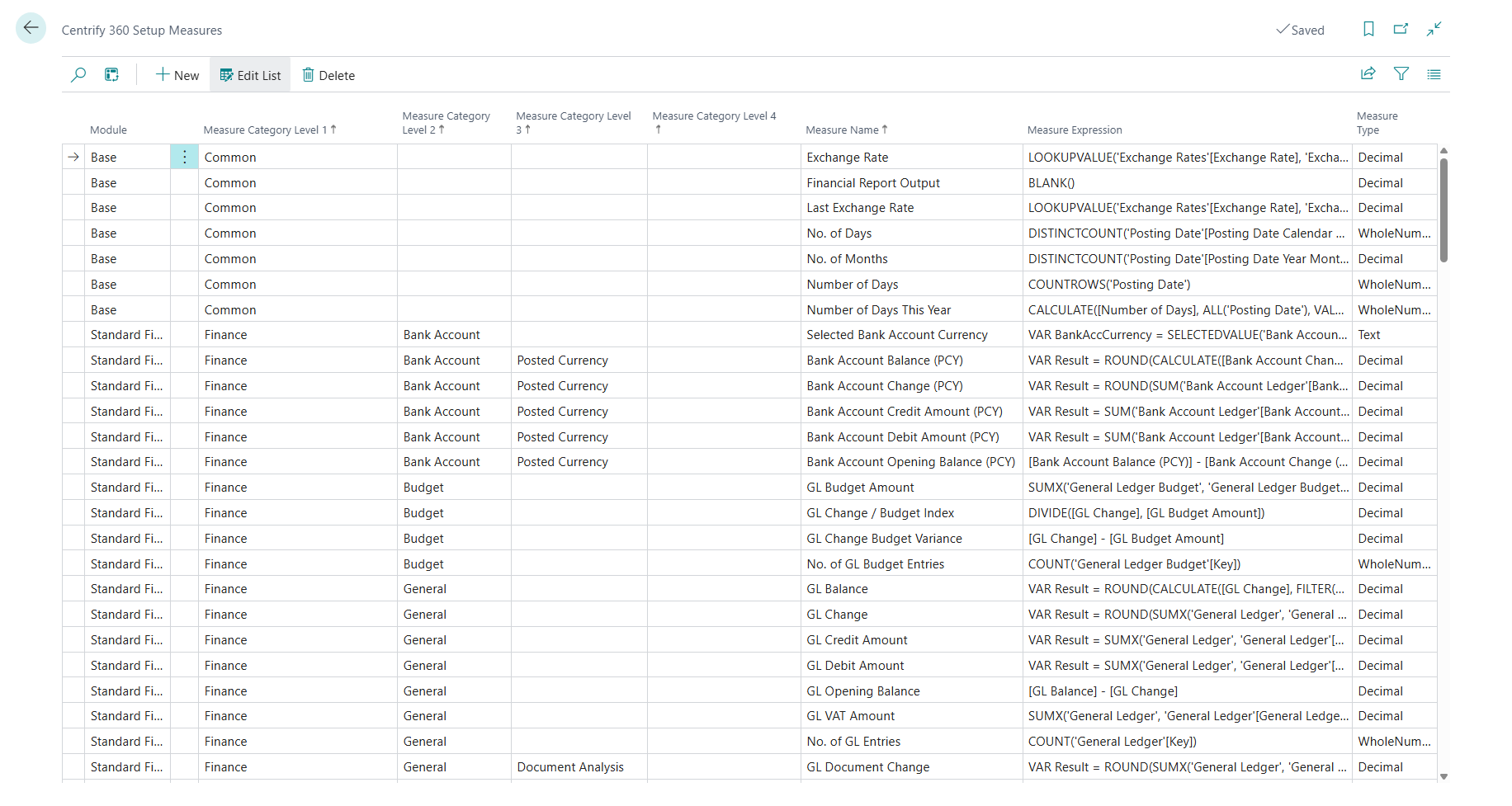Go back with the arrow button

coord(31,29)
